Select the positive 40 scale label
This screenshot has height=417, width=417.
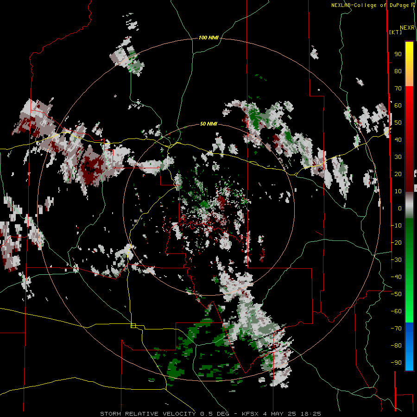tap(398, 140)
